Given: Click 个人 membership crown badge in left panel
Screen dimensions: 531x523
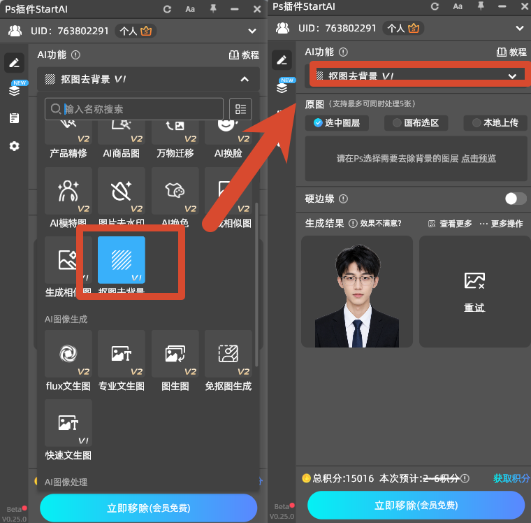Looking at the screenshot, I should click(x=136, y=31).
